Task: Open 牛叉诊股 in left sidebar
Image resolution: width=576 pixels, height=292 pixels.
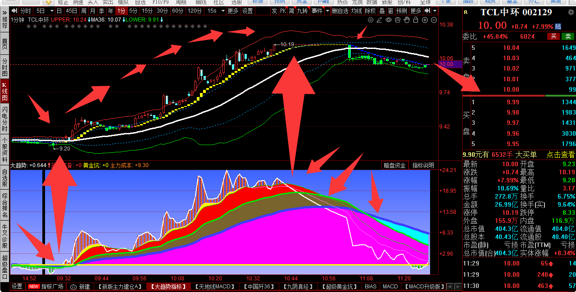Action: (x=5, y=236)
